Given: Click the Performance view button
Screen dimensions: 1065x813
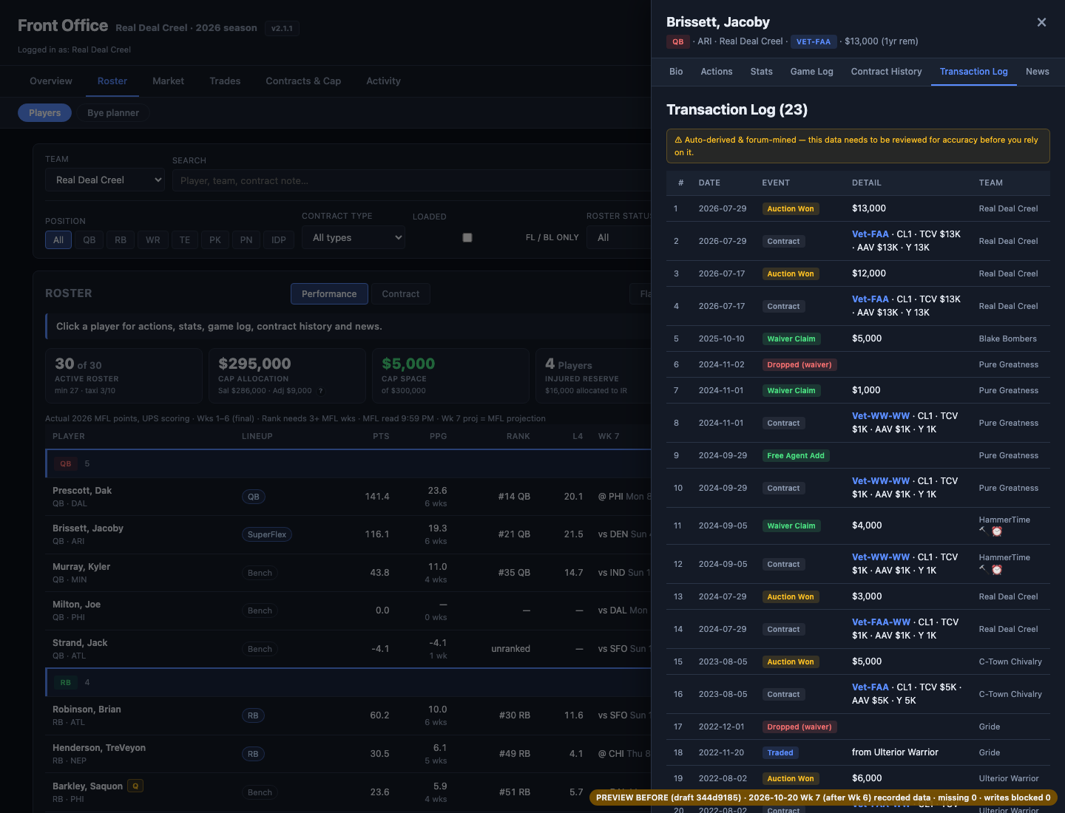Looking at the screenshot, I should (x=329, y=294).
